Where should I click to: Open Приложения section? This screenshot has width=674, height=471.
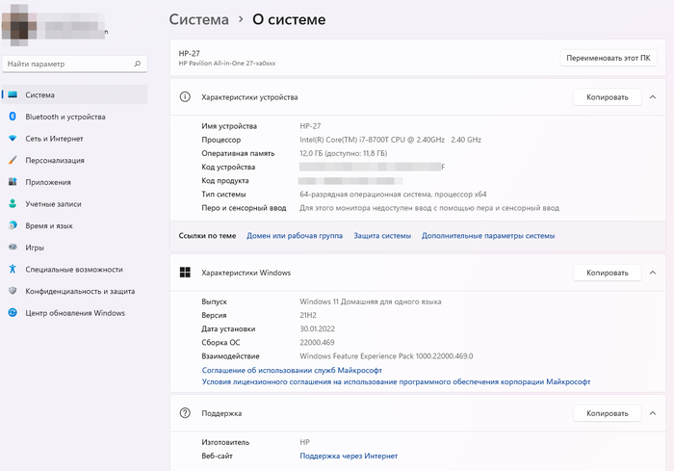click(74, 182)
